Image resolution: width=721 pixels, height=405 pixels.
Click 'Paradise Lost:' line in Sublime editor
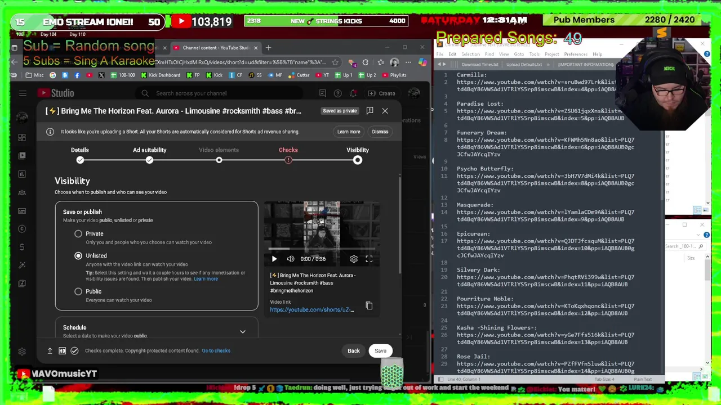[x=480, y=104]
